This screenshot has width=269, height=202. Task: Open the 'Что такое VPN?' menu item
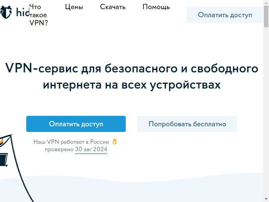(x=38, y=15)
